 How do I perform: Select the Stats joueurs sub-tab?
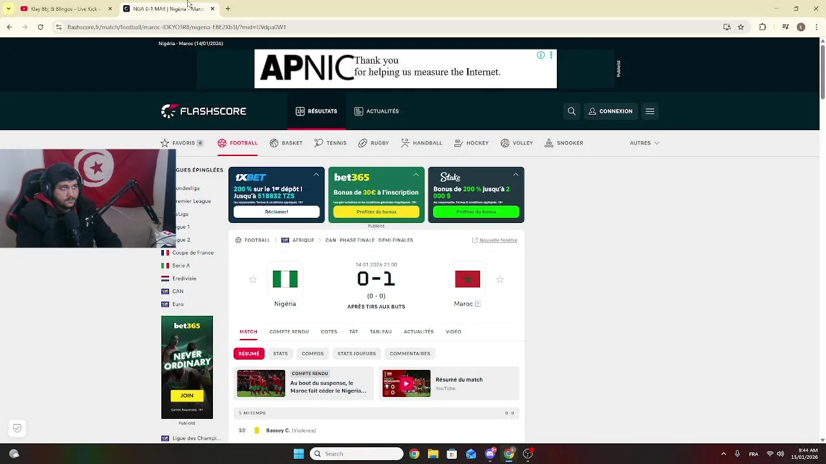click(x=356, y=354)
